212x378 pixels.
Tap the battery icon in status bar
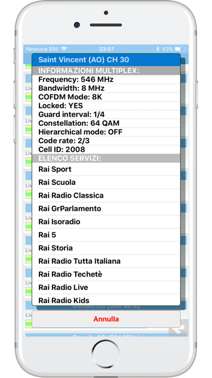[181, 49]
